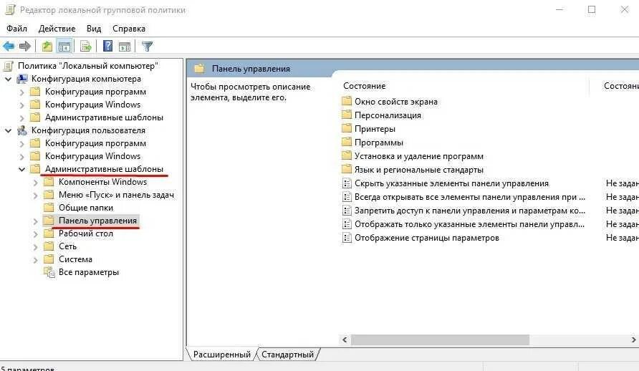Select Компоненты Windows in the tree

pyautogui.click(x=102, y=182)
